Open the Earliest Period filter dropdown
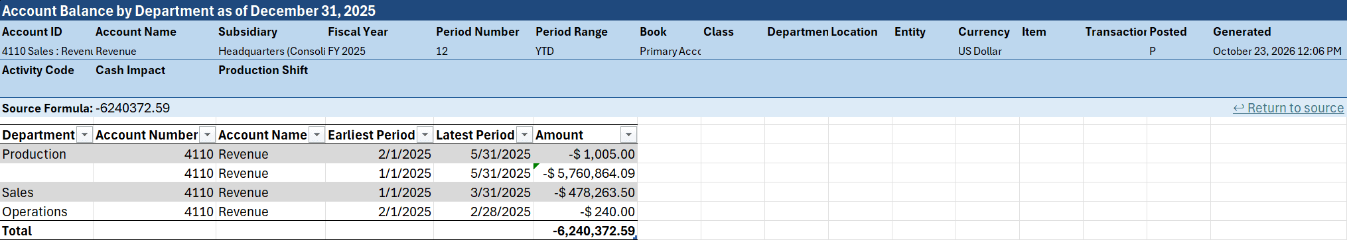Screen dimensions: 1347x240 [x=425, y=135]
